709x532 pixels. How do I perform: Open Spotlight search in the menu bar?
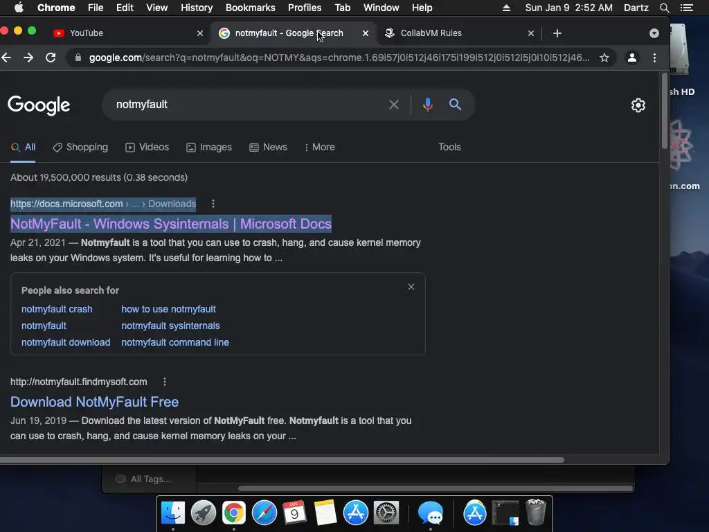pyautogui.click(x=664, y=8)
